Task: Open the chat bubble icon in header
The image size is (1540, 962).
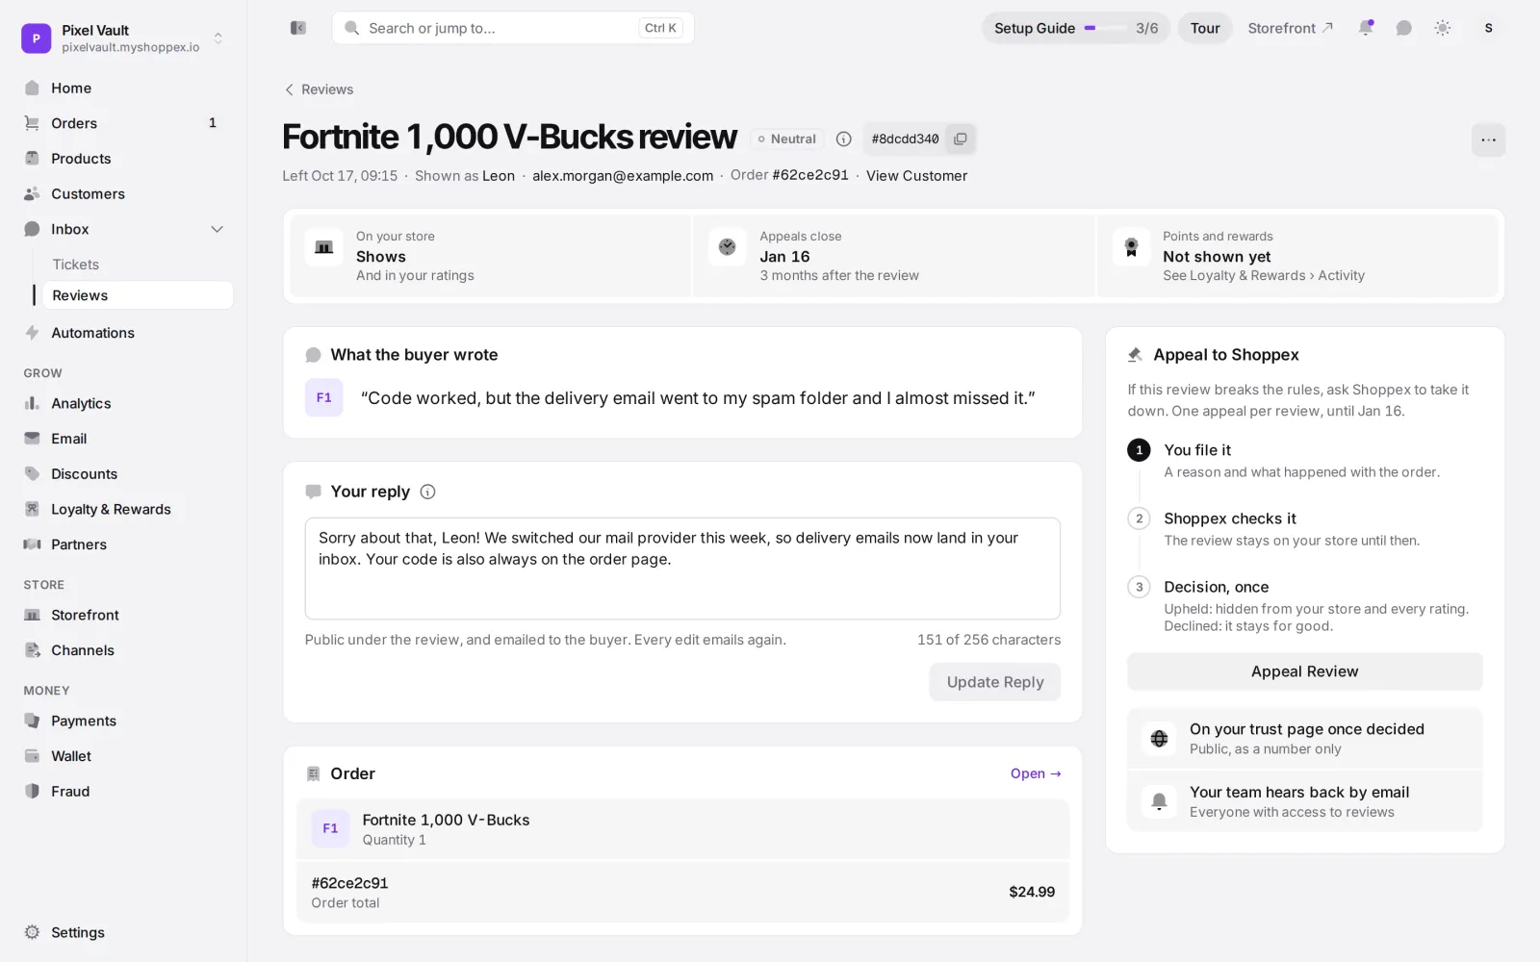Action: pyautogui.click(x=1403, y=28)
